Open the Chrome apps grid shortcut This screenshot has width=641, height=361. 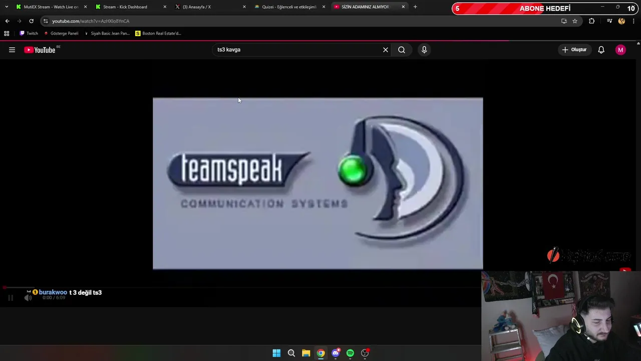click(7, 34)
